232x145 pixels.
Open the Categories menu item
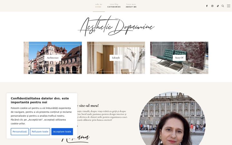click(x=114, y=5)
